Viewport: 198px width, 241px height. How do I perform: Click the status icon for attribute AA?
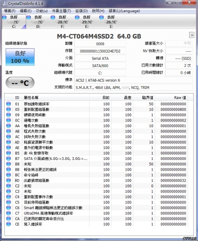[8, 126]
